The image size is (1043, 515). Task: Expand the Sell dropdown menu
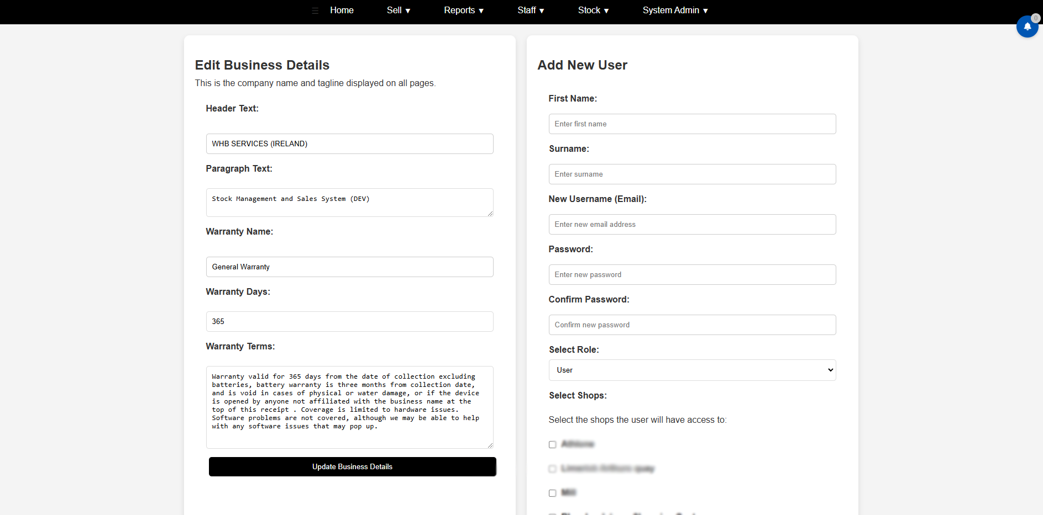click(x=399, y=10)
